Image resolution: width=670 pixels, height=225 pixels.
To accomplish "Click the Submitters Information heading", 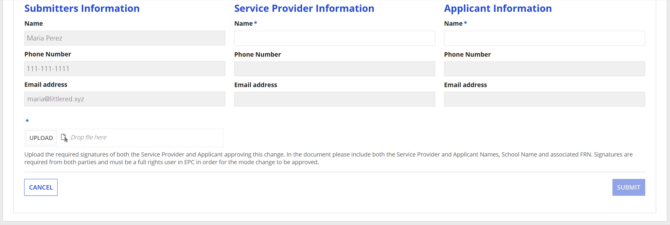I will tap(82, 8).
